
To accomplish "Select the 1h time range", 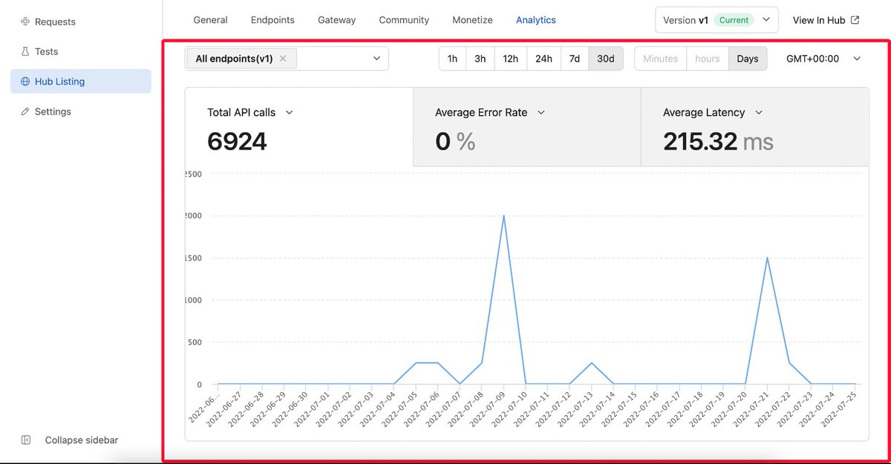I will (453, 59).
